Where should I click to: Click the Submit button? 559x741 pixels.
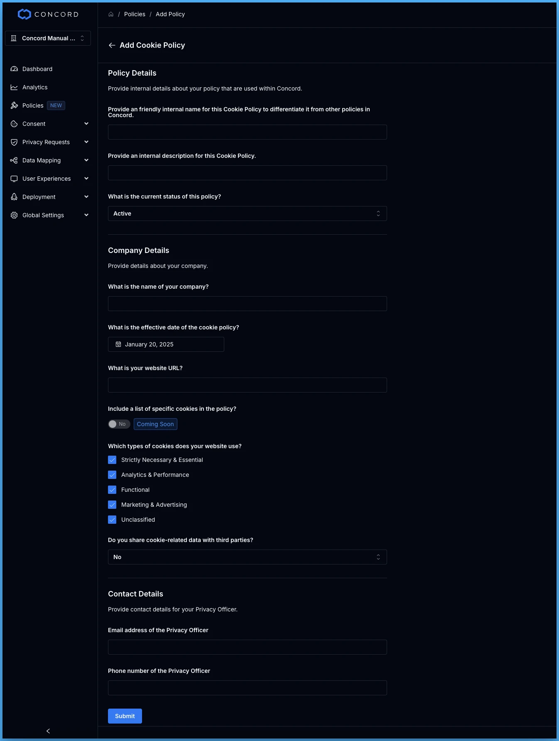(x=125, y=716)
